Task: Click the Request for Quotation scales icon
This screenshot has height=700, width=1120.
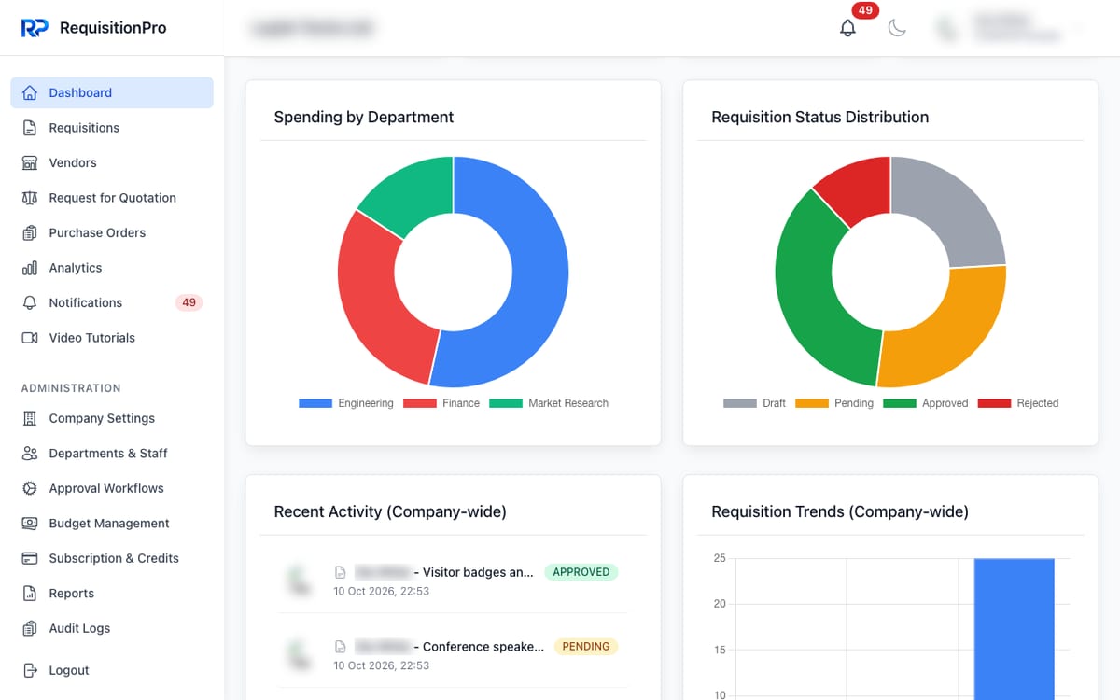Action: coord(30,198)
